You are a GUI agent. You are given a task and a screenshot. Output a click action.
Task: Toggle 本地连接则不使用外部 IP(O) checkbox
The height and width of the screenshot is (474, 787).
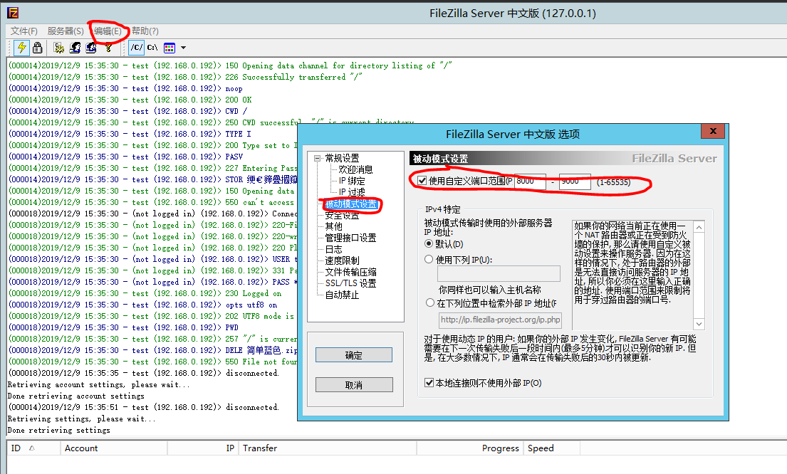tap(429, 383)
